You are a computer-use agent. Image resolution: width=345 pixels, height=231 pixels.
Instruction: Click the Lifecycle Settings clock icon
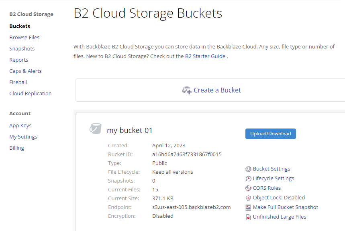click(249, 179)
